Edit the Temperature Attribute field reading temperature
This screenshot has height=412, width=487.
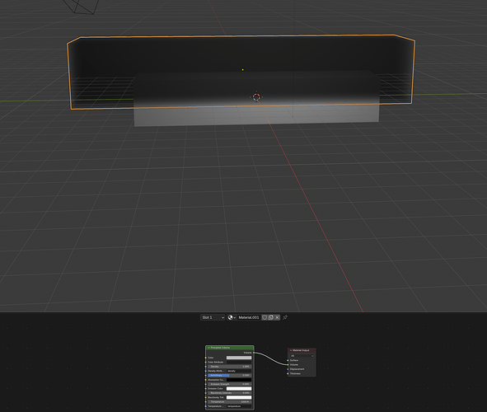(x=239, y=406)
